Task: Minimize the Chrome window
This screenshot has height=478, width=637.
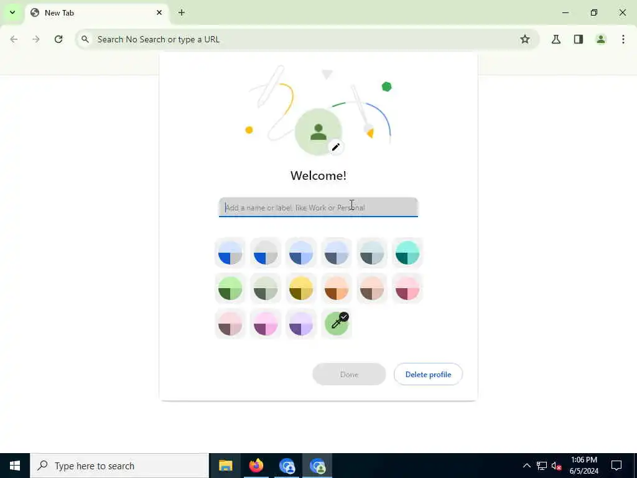Action: pos(565,12)
